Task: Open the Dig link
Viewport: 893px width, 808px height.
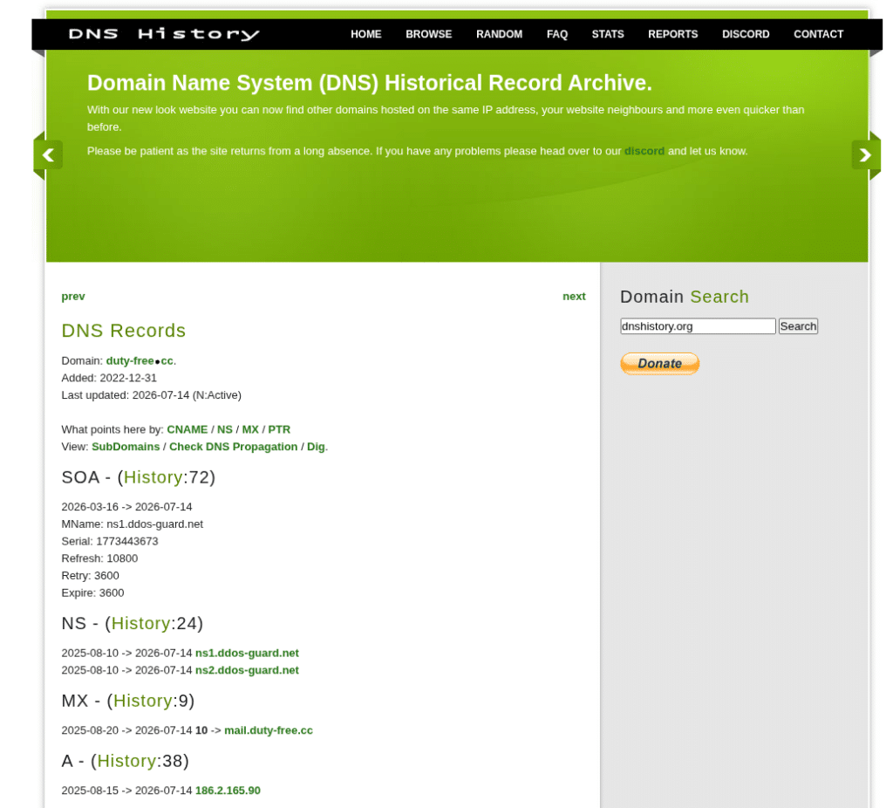Action: pyautogui.click(x=316, y=447)
